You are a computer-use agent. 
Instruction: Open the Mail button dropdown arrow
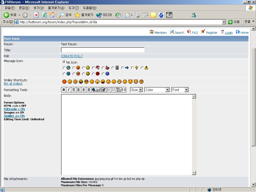(131, 15)
